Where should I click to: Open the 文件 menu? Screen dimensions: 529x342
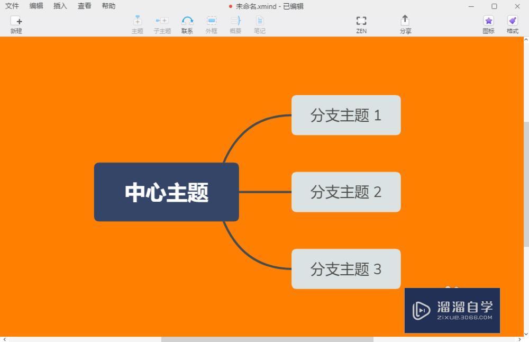[x=12, y=6]
